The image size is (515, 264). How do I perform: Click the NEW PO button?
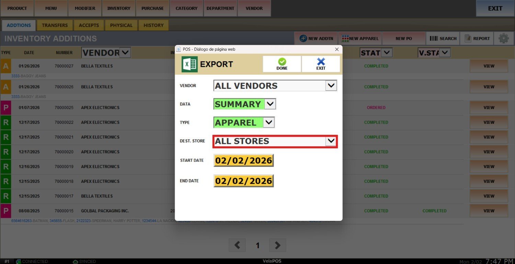pyautogui.click(x=404, y=38)
